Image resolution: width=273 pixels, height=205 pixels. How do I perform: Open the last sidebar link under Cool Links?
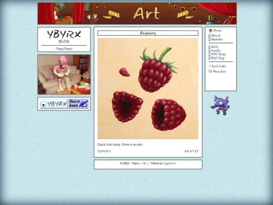(x=219, y=71)
